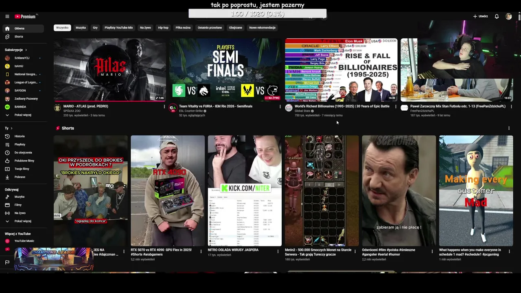Open the Making every customer Mad short
Screen dimensions: 521x293
(476, 190)
